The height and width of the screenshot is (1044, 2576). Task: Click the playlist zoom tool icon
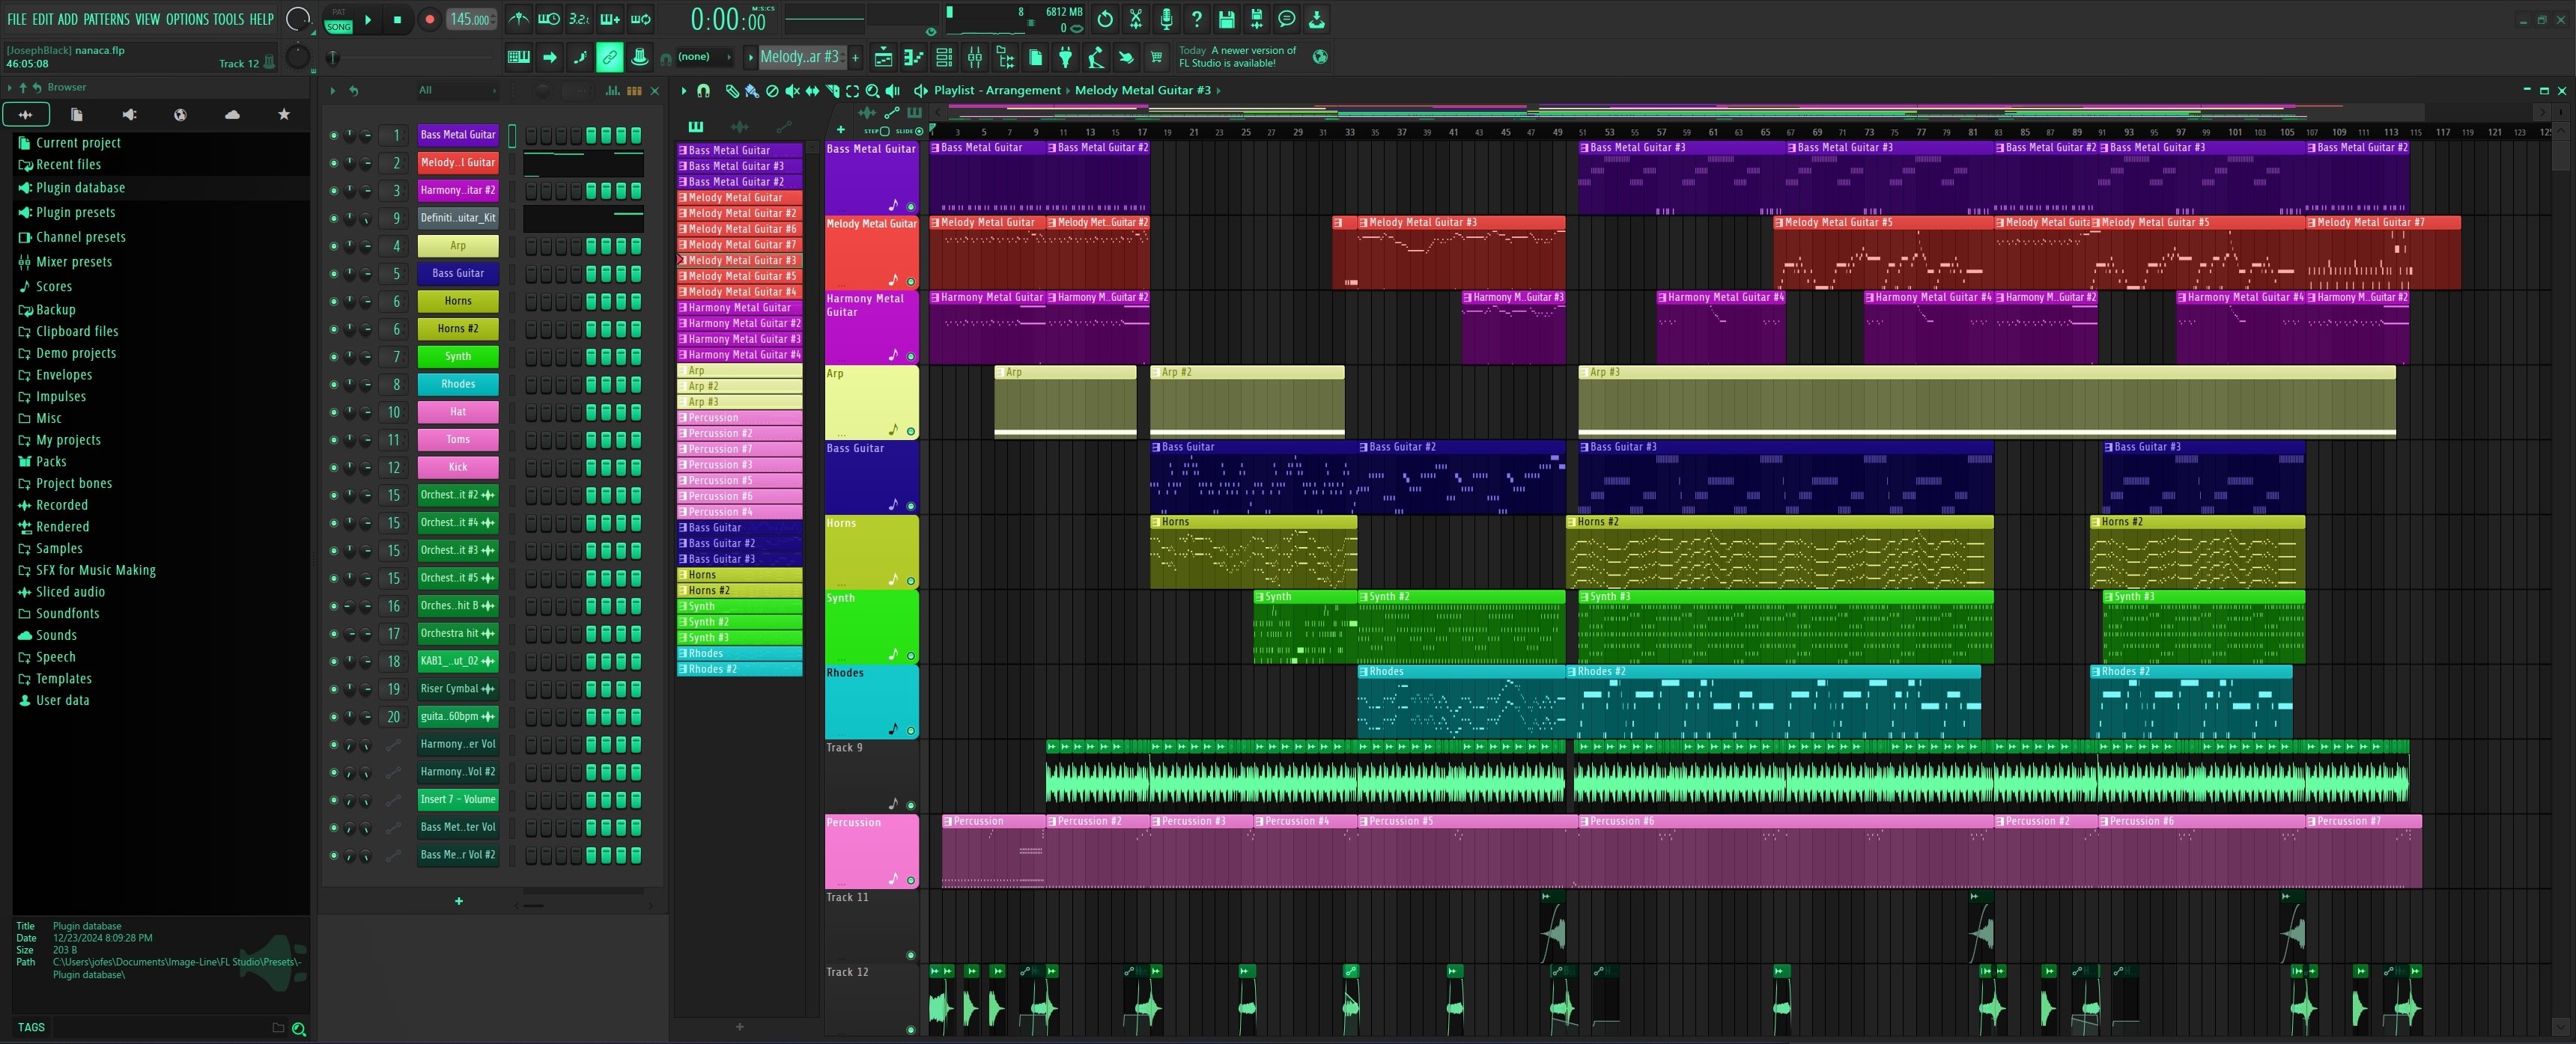(x=872, y=91)
